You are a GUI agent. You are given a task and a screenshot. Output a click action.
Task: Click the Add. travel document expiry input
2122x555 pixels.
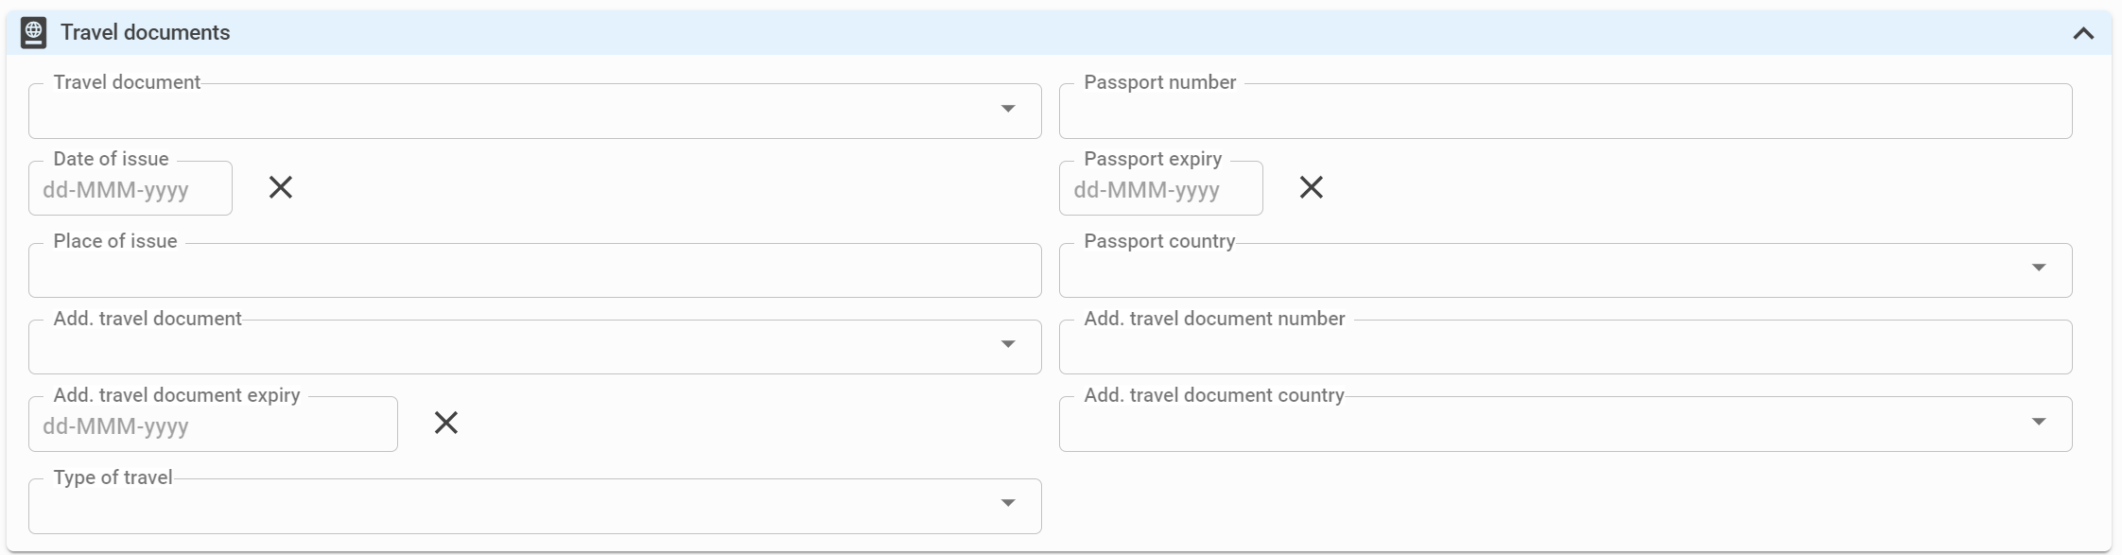213,424
